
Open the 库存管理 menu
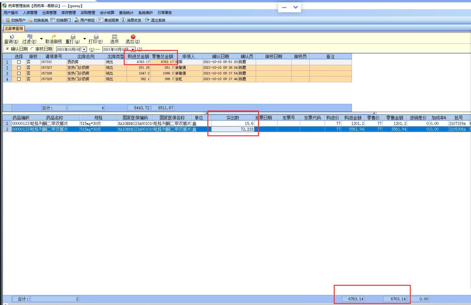coord(68,13)
